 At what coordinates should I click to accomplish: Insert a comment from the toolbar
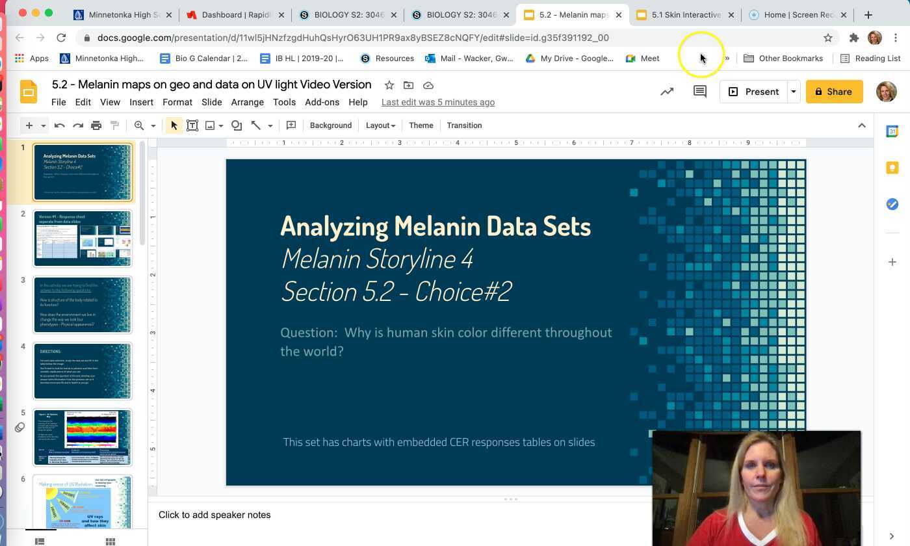point(291,125)
